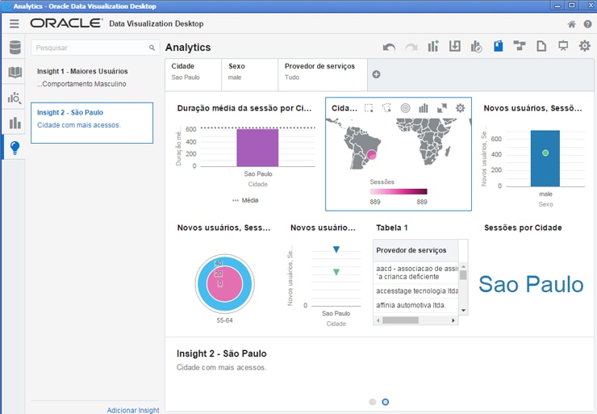Click the table scrollbar down arrow

tap(463, 311)
